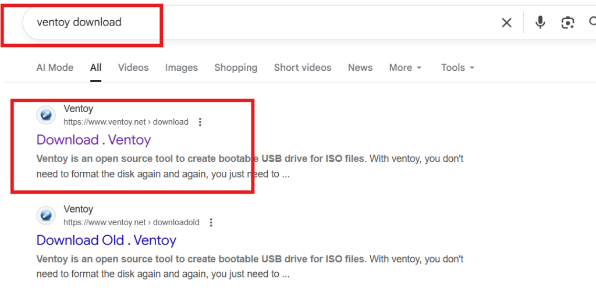
Task: Open the News tab
Action: coord(360,67)
